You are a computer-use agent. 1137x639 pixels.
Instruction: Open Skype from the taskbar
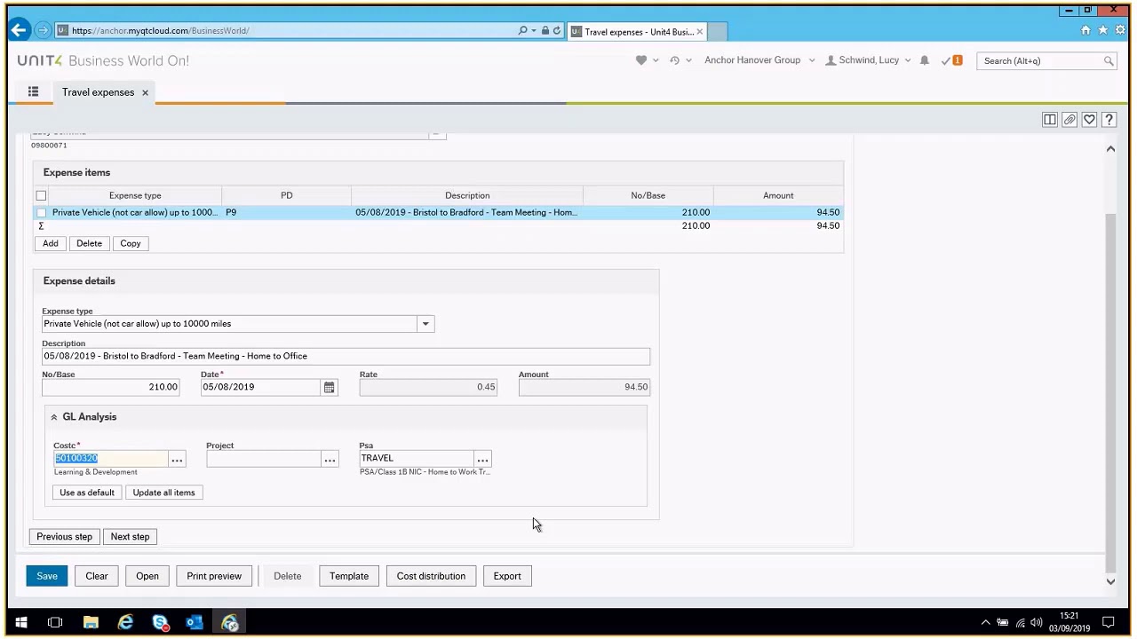tap(160, 622)
